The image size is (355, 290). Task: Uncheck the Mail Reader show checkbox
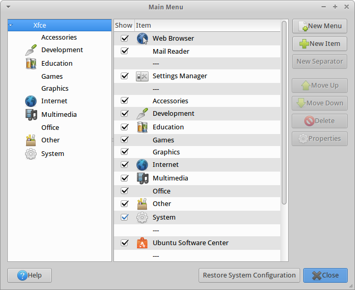click(124, 52)
